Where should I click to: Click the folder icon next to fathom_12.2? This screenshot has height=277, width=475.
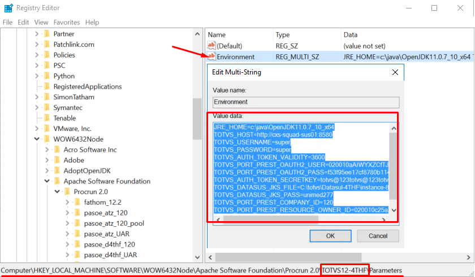point(77,202)
